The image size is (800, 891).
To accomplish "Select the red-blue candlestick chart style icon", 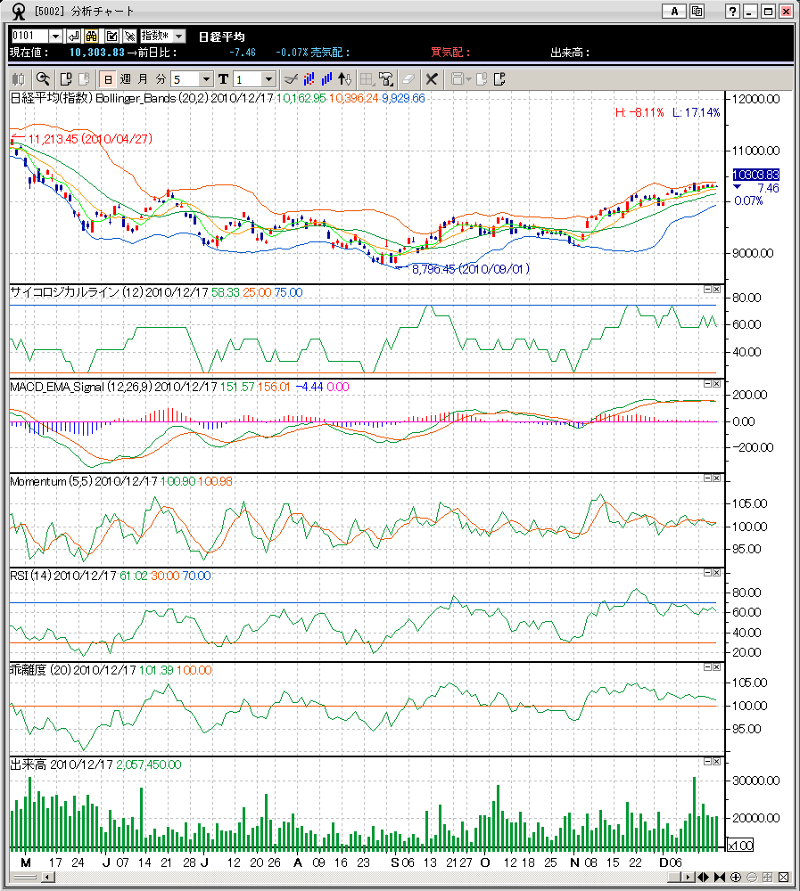I will [x=309, y=79].
